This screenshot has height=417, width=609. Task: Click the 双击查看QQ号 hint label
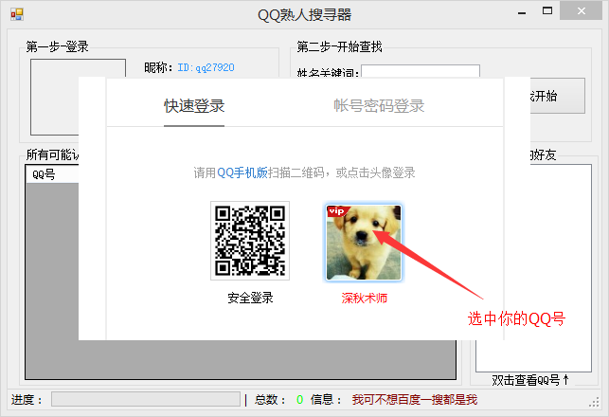[530, 380]
